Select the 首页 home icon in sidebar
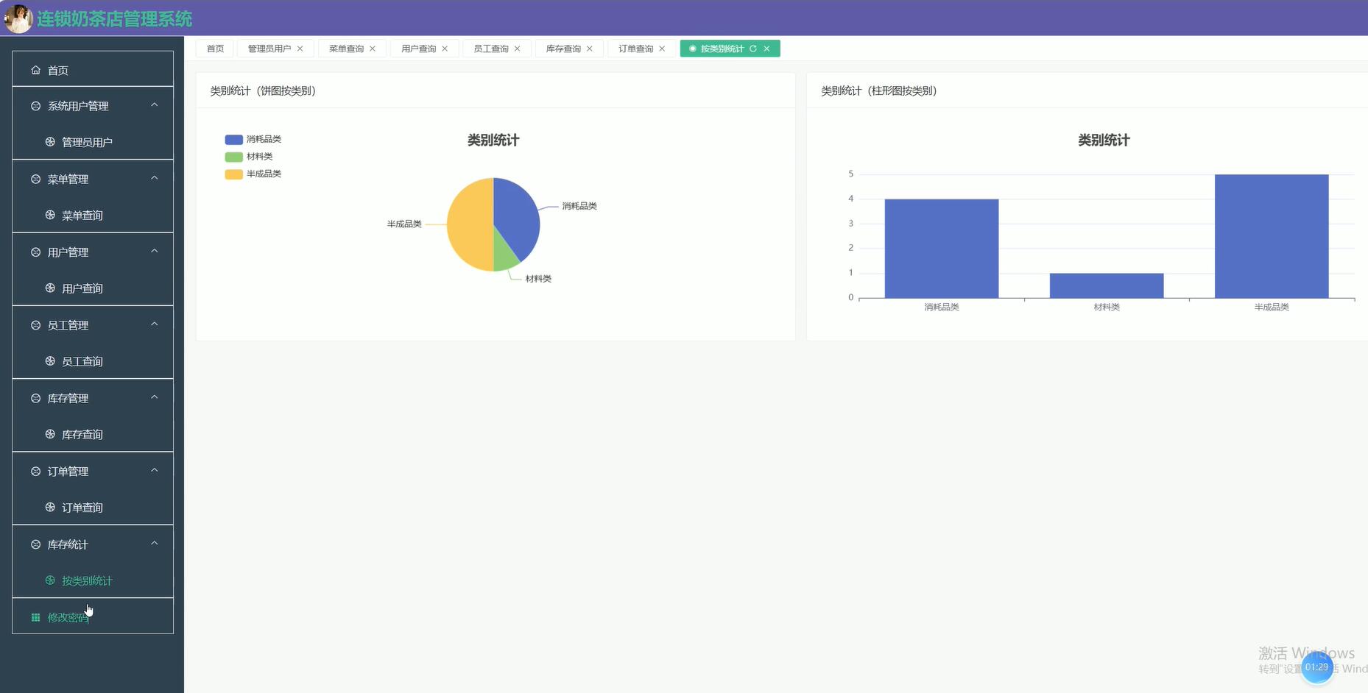 tap(35, 69)
